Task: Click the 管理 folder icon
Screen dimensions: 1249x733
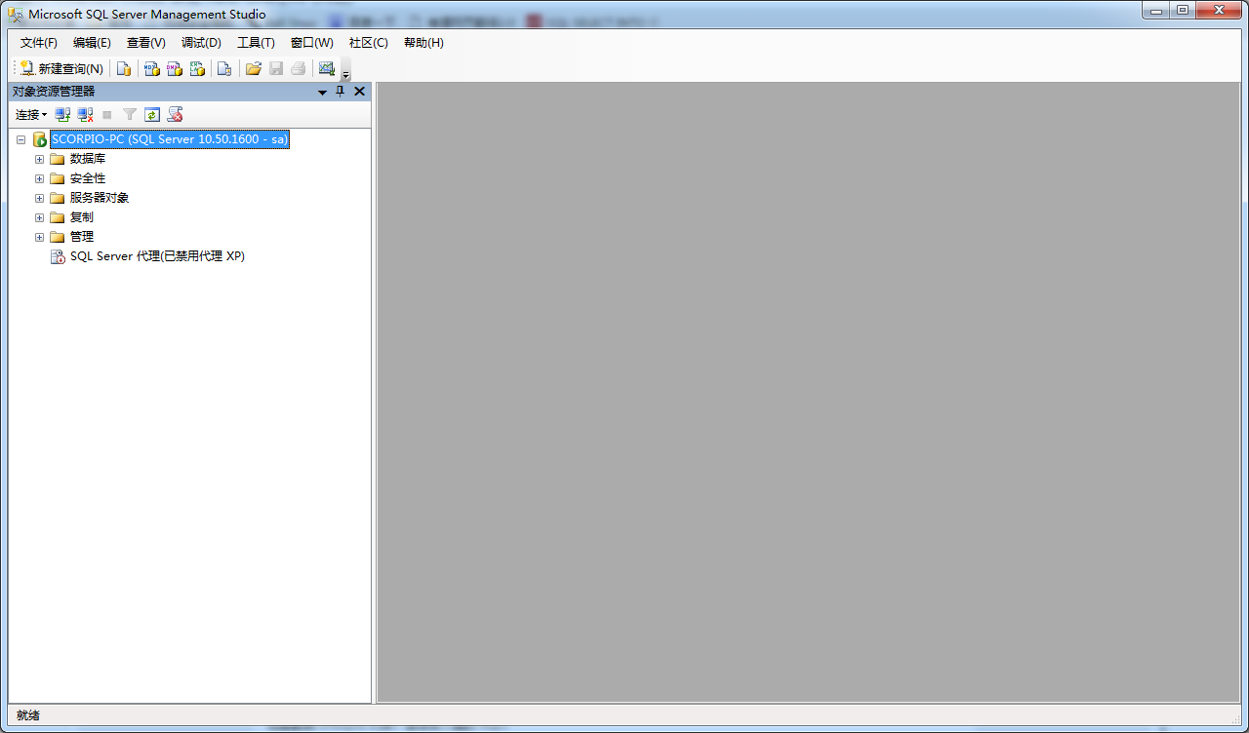Action: tap(58, 237)
